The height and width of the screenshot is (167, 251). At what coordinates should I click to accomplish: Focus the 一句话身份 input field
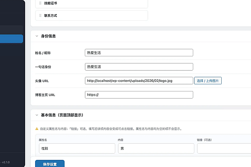point(139,67)
